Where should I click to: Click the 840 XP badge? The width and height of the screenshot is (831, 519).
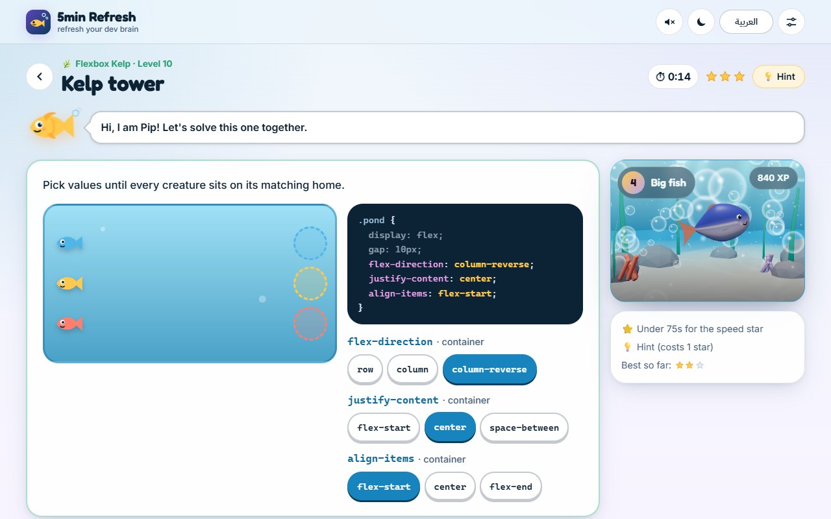point(773,178)
